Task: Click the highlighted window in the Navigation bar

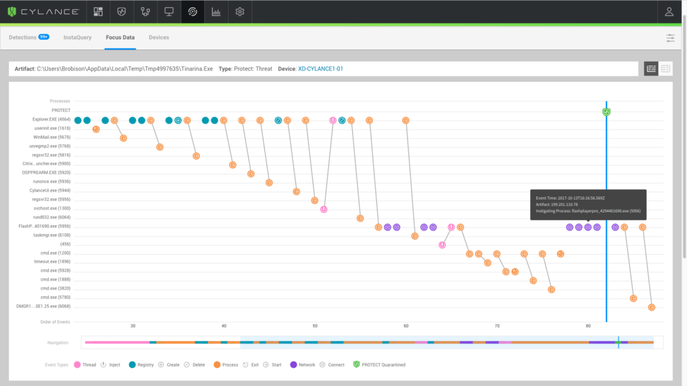Action: point(447,342)
